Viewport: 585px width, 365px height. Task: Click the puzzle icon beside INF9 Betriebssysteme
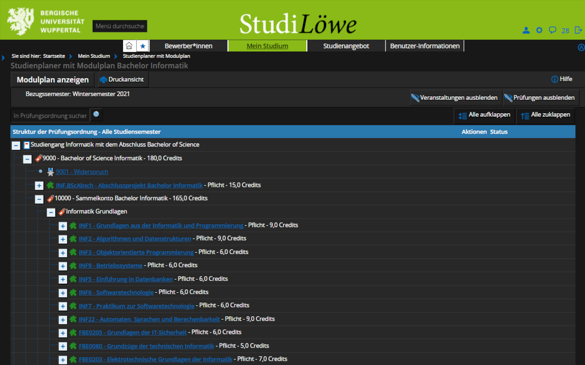coord(73,266)
